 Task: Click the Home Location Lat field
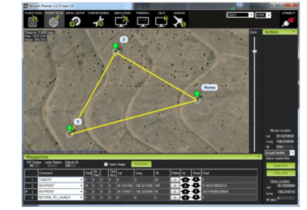pyautogui.click(x=286, y=185)
